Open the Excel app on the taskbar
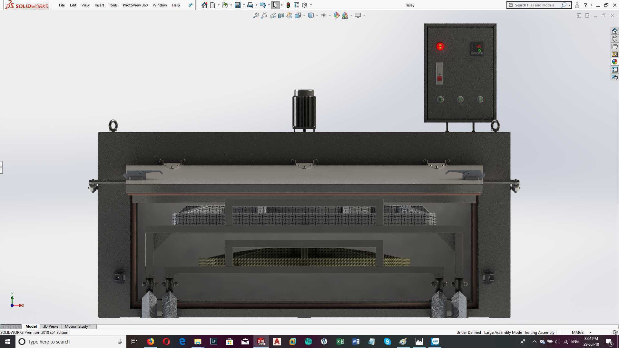The height and width of the screenshot is (348, 619). point(340,342)
